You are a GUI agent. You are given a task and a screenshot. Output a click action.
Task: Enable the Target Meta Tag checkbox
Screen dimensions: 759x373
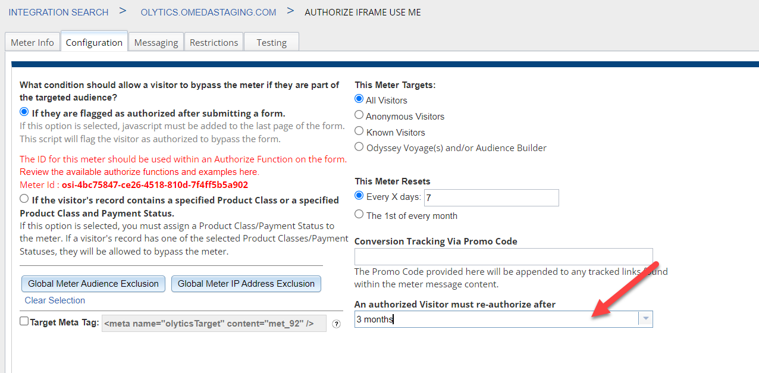coord(24,321)
